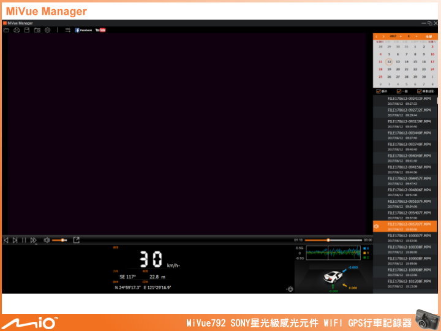
Task: Go to next month in calendar
Action: (383, 37)
